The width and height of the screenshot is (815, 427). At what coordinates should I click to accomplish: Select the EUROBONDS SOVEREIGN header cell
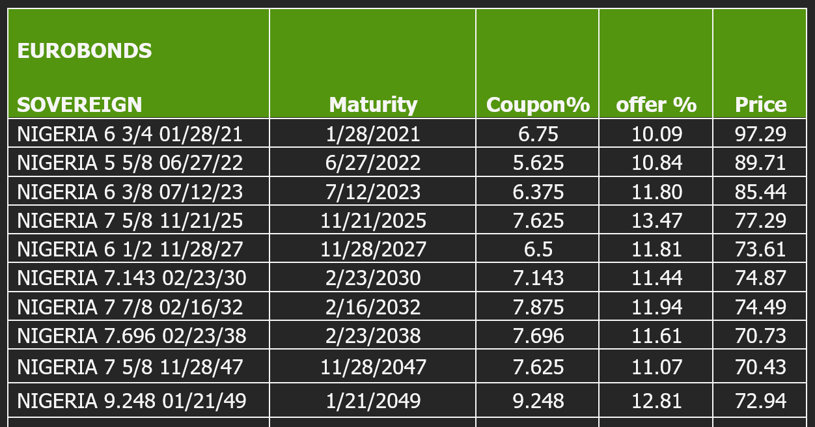[x=139, y=63]
